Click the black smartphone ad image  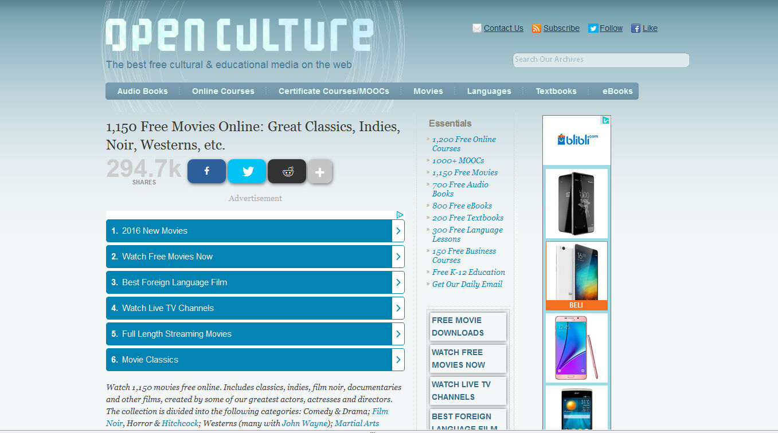click(576, 203)
